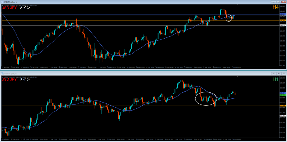
Task: Click the H4 chart window title bar icon
Action: coord(2,2)
